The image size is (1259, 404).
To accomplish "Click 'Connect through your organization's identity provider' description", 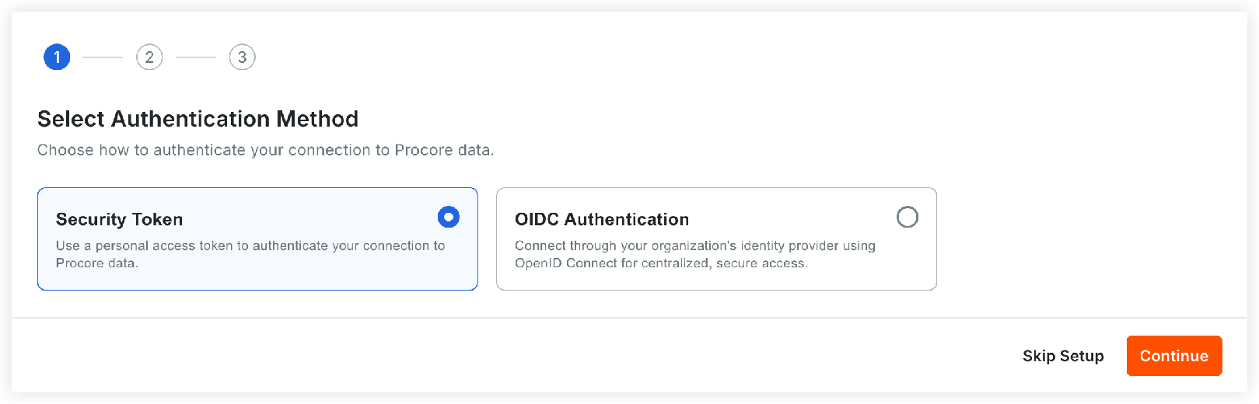I will pos(695,254).
